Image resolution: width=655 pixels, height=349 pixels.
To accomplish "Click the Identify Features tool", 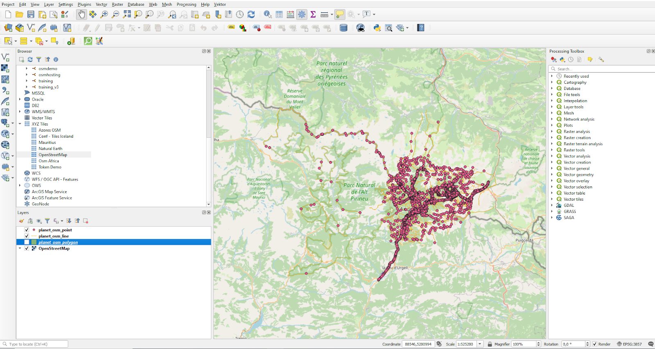I will click(x=267, y=15).
